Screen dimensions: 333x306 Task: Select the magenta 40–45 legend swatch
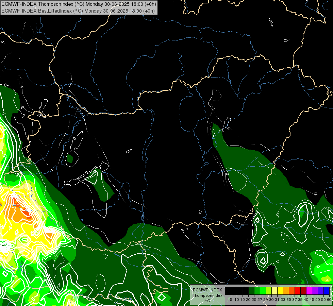(x=309, y=291)
